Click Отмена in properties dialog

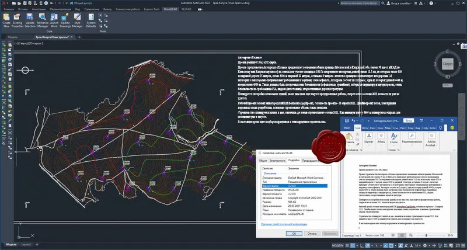312,234
